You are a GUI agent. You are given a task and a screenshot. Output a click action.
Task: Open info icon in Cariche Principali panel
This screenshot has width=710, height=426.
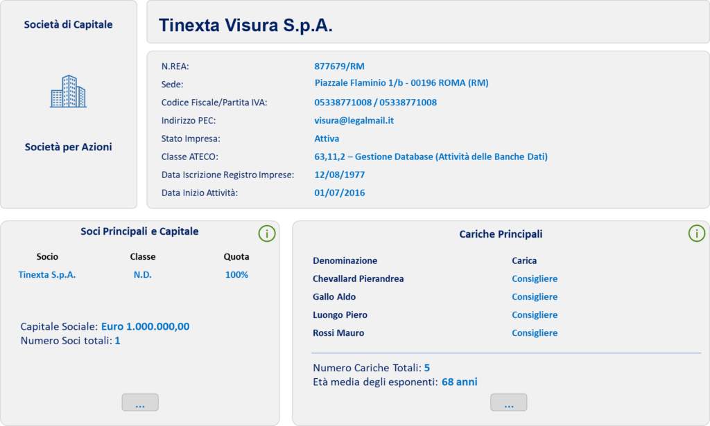tap(696, 233)
